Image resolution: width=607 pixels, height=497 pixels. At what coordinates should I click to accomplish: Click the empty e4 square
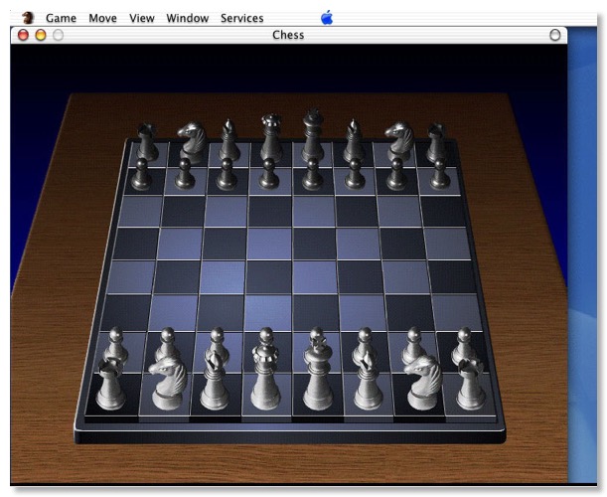pyautogui.click(x=315, y=277)
